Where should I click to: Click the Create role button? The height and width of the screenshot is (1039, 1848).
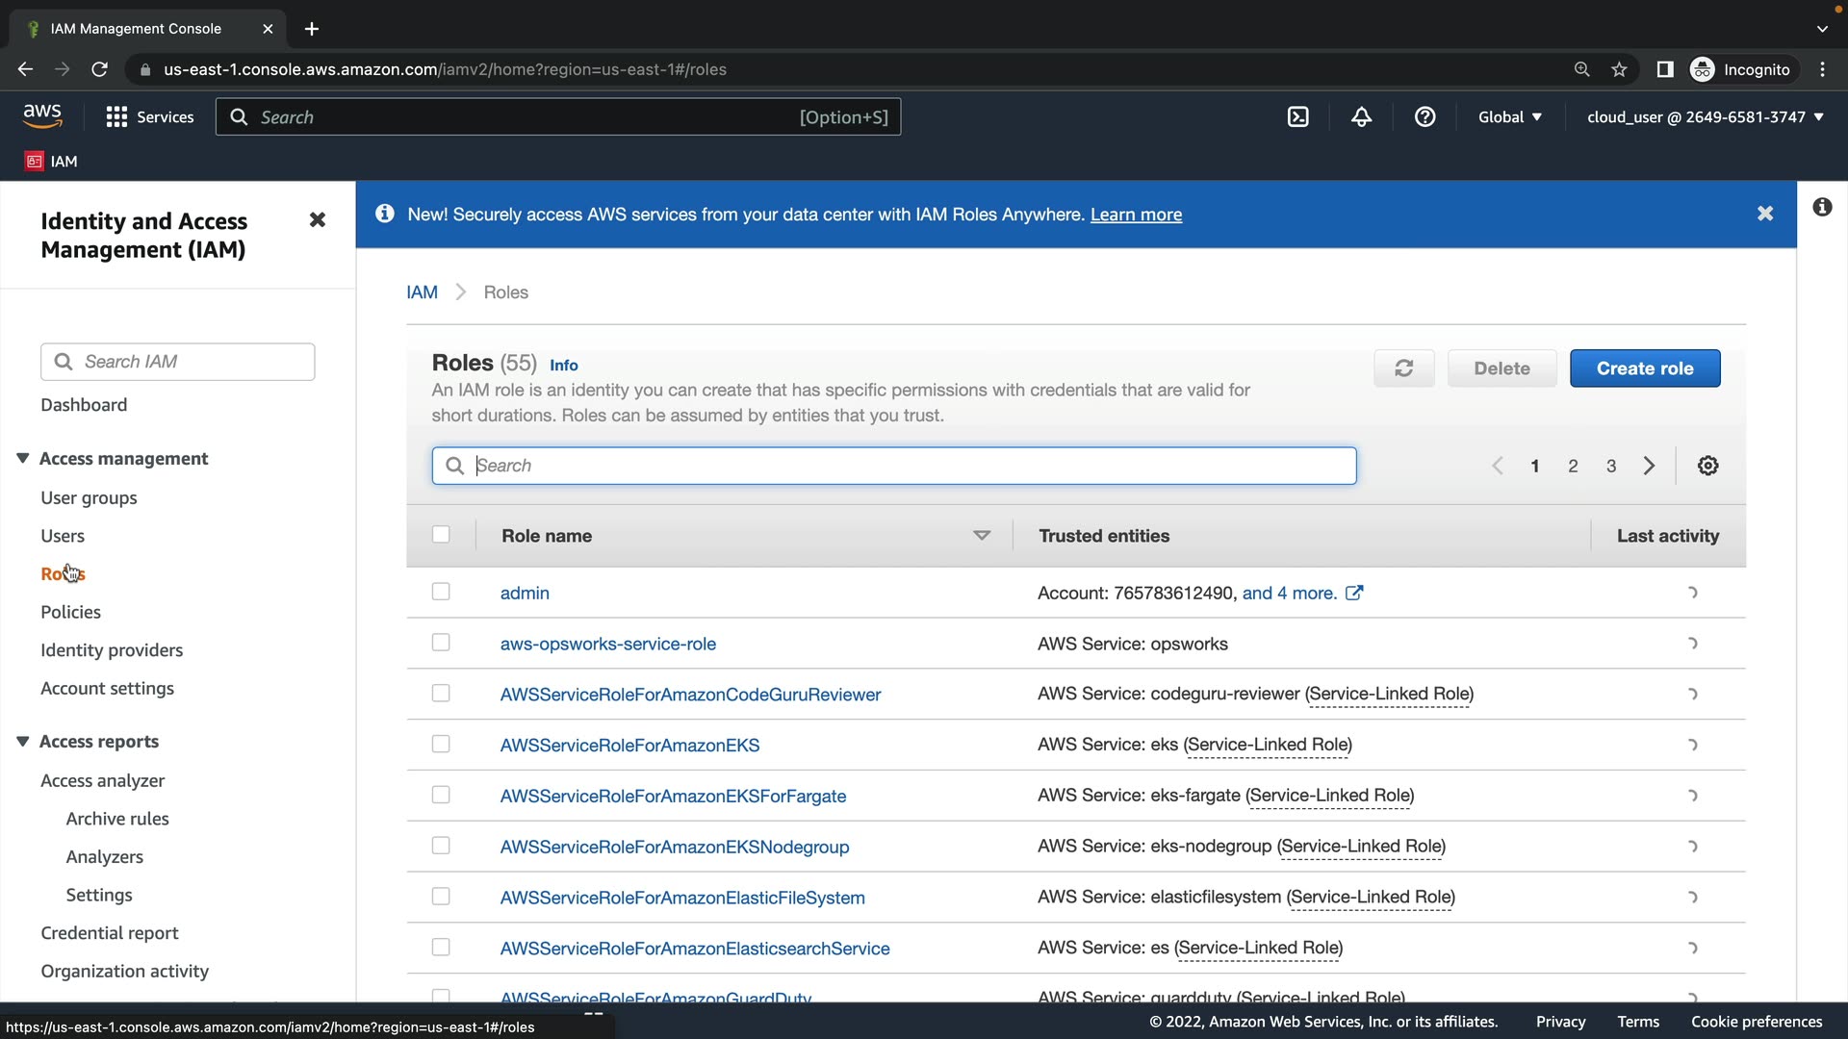click(x=1644, y=368)
